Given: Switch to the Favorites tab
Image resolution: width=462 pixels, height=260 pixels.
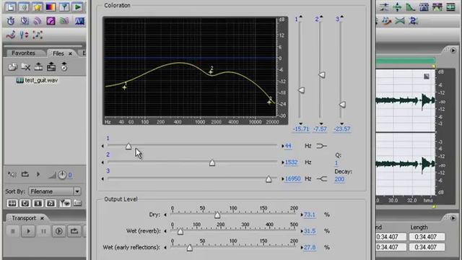Looking at the screenshot, I should 23,53.
